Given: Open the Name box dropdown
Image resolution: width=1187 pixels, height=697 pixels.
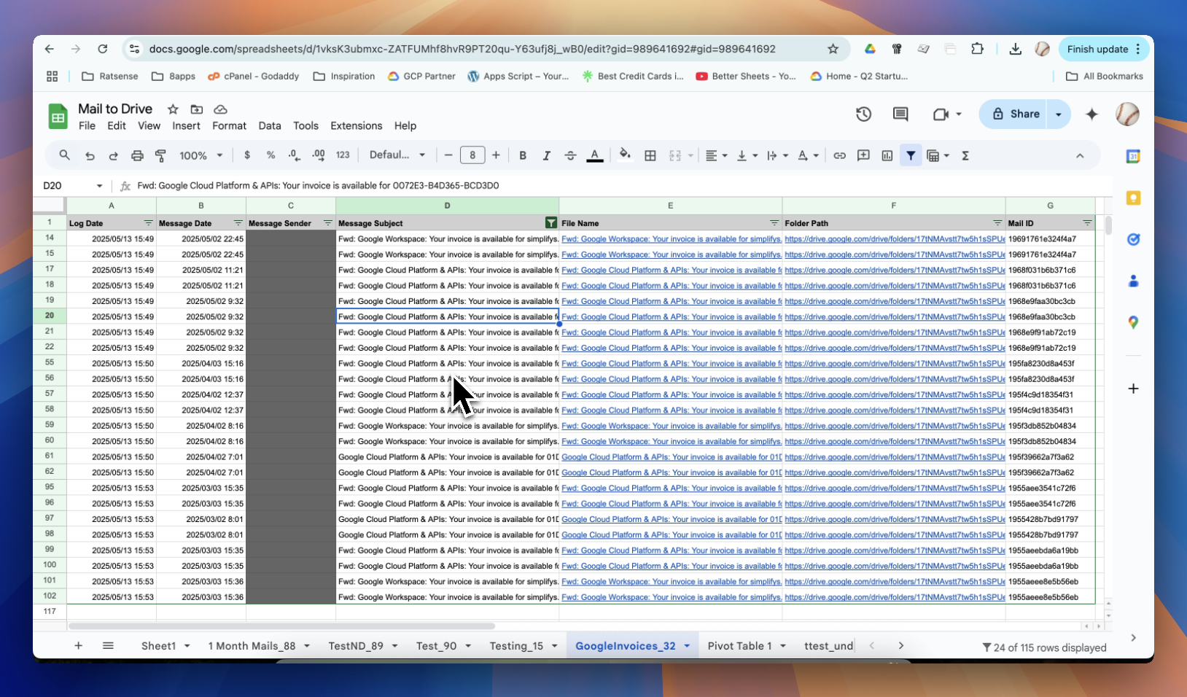Looking at the screenshot, I should click(99, 186).
